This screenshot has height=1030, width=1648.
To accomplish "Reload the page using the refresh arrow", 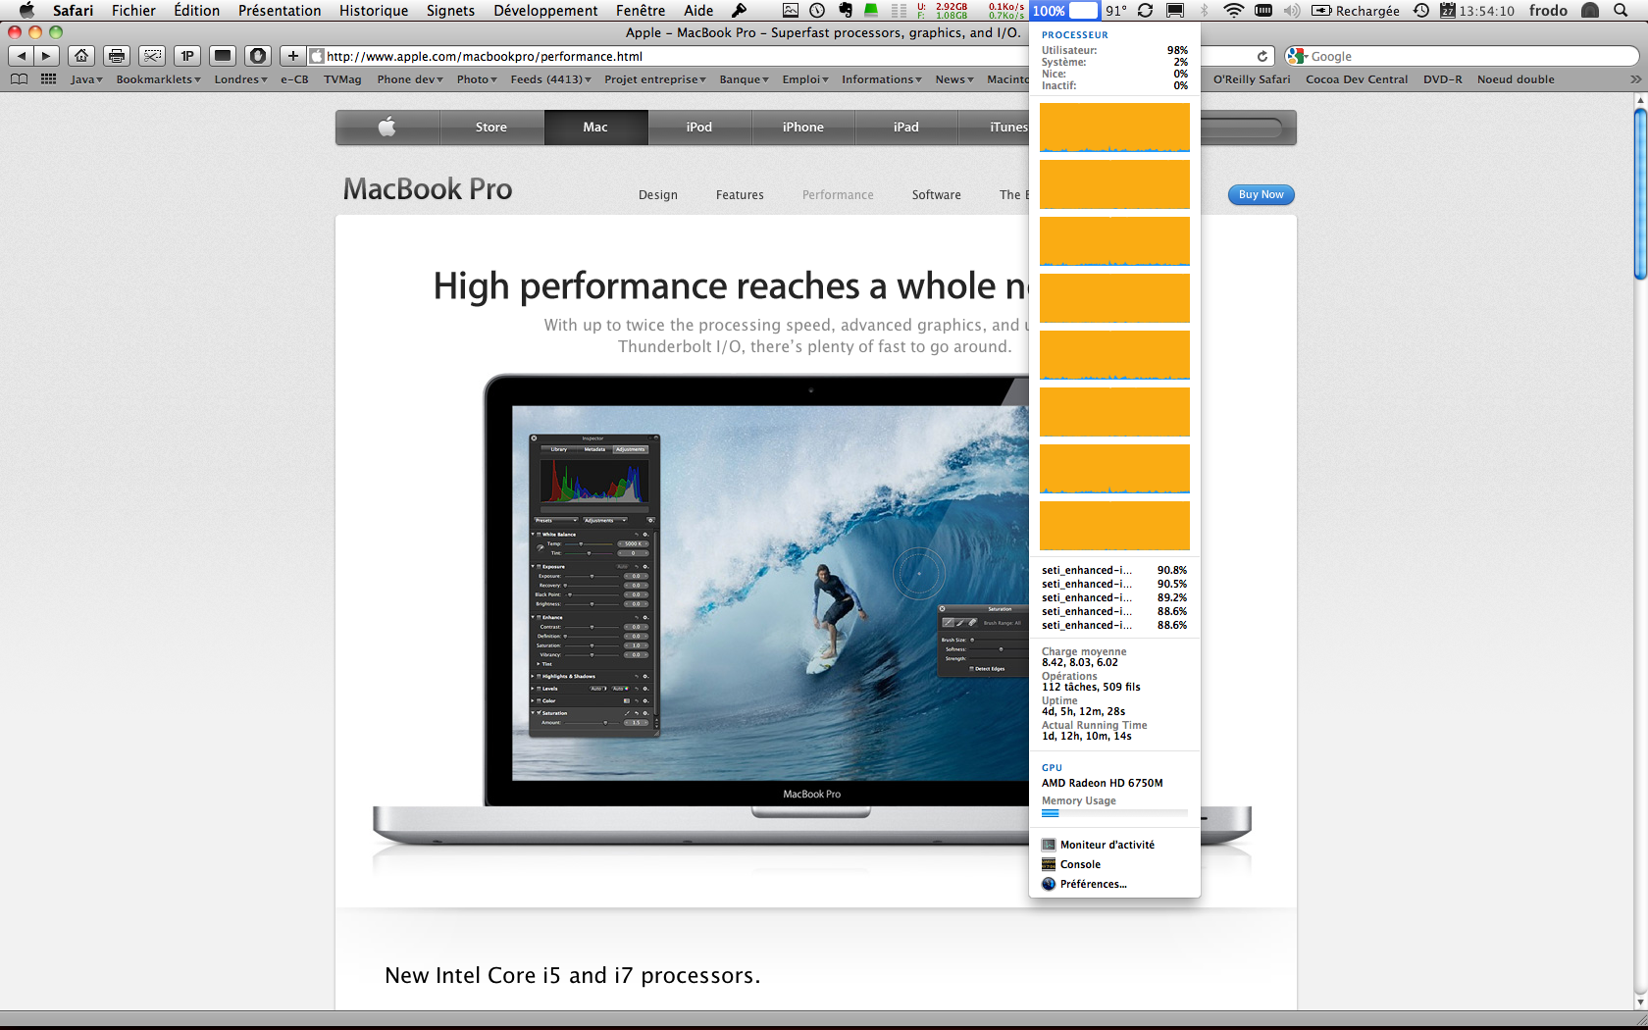I will [1262, 56].
